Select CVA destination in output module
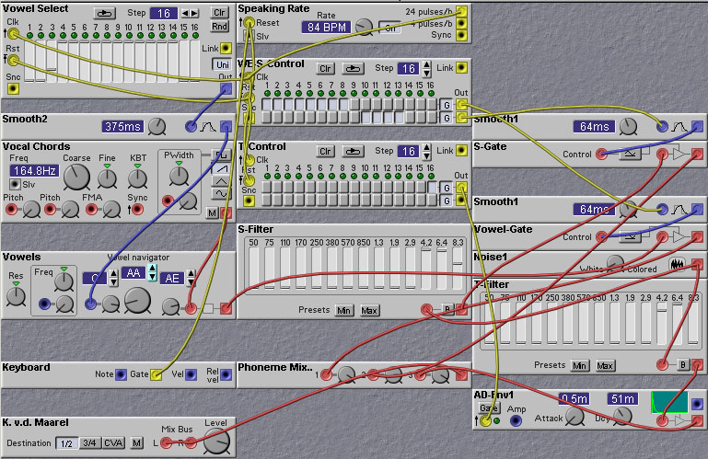 point(112,442)
